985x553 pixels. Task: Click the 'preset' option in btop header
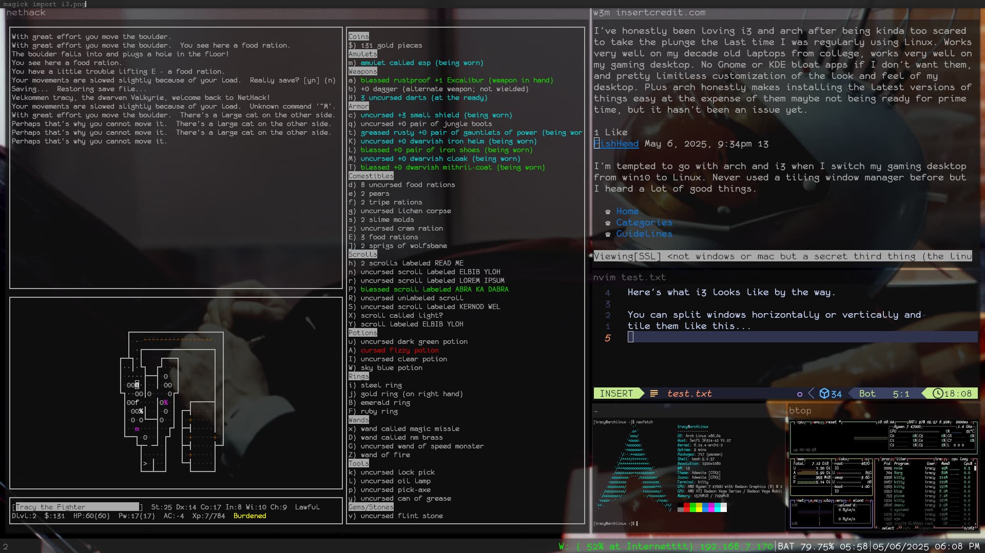coord(830,422)
